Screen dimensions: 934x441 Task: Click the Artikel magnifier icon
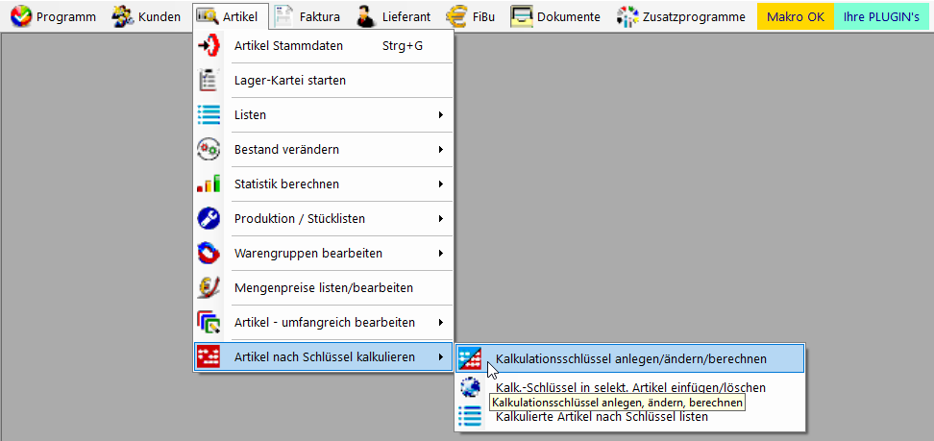click(209, 16)
